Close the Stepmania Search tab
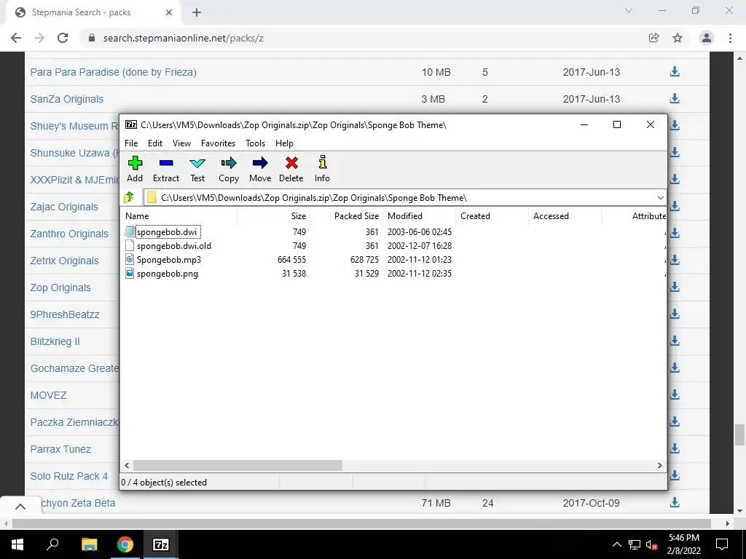The image size is (746, 559). 169,12
